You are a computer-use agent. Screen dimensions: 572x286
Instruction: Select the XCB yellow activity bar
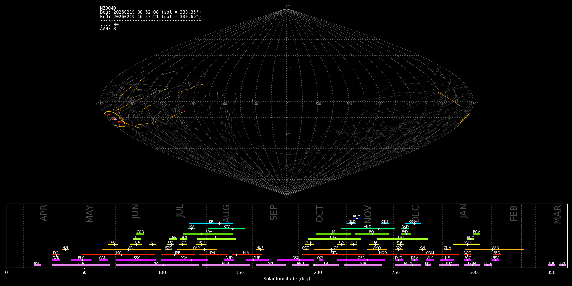tap(466, 244)
